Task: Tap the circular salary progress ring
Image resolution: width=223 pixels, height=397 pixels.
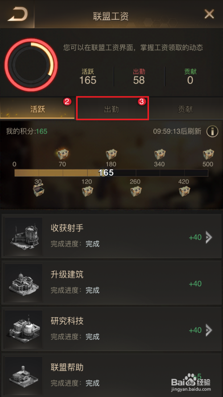Action: point(31,65)
